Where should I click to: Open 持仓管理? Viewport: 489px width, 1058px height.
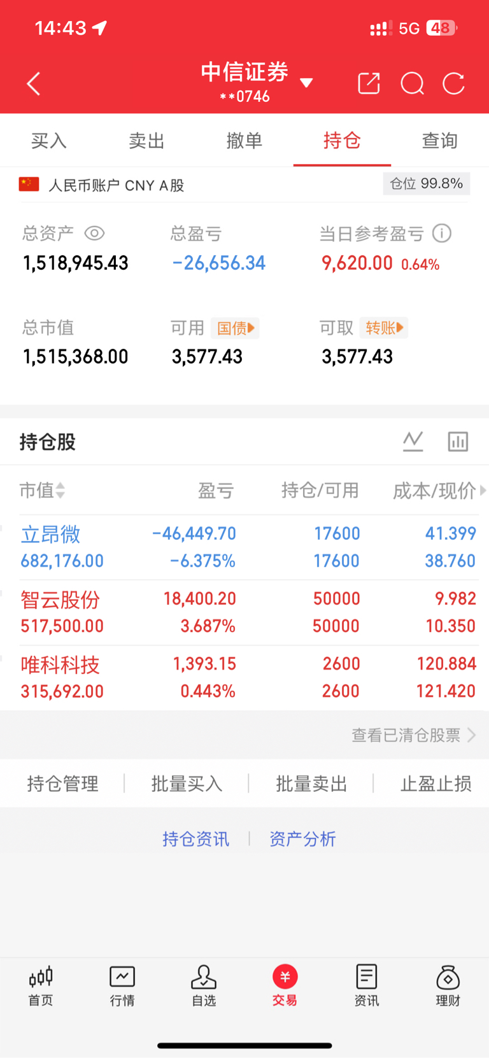[x=62, y=784]
